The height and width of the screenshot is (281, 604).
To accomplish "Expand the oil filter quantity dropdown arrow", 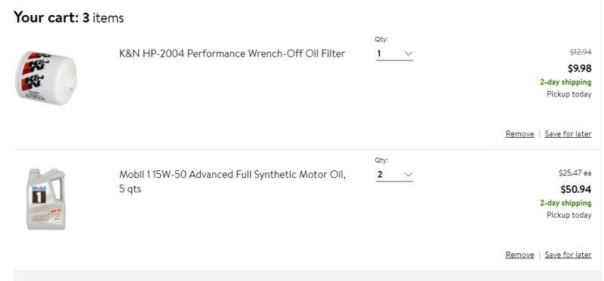I will [408, 53].
